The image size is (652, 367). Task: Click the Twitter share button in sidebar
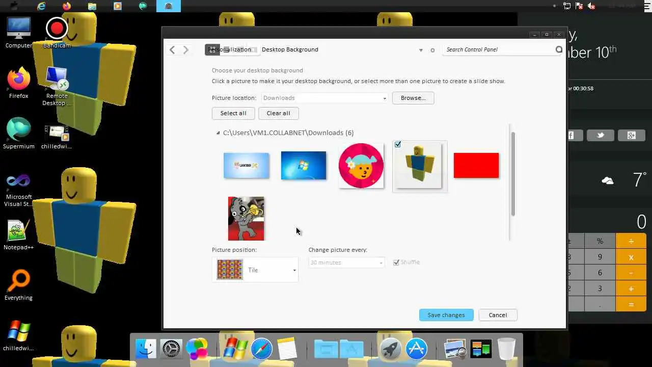pos(601,135)
